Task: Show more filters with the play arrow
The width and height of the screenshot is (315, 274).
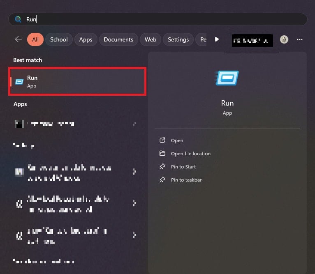Action: (x=217, y=39)
